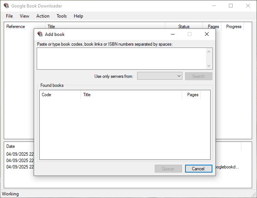Open the Help menu
This screenshot has height=198, width=257.
coord(78,16)
